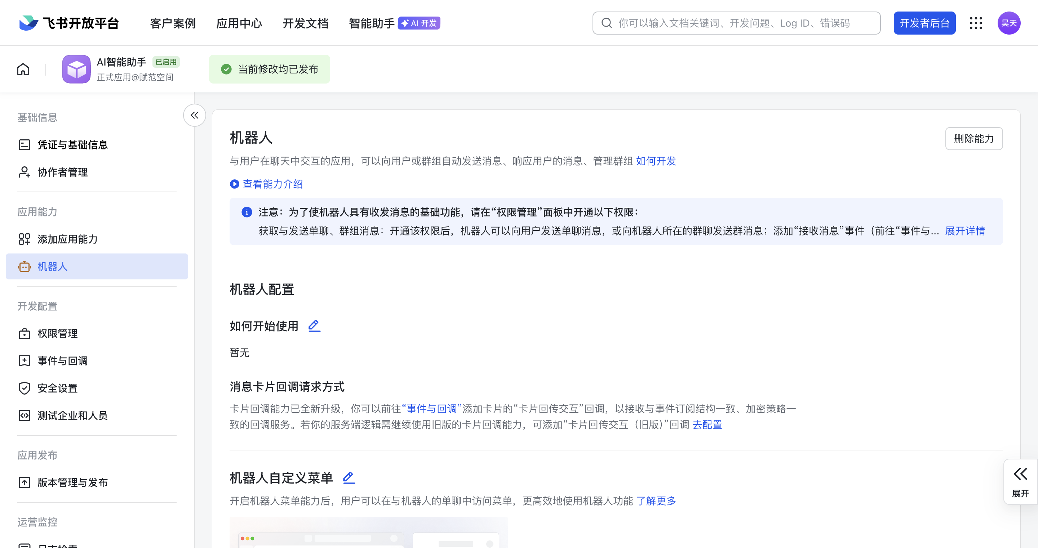This screenshot has height=548, width=1038.
Task: Edit 如何开始使用 with pencil icon
Action: tap(314, 325)
